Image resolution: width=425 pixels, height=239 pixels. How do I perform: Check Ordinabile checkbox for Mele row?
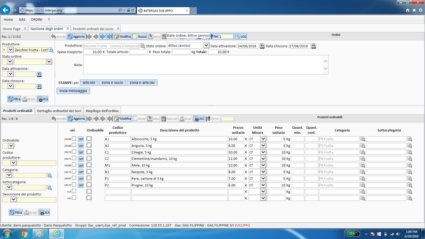pyautogui.click(x=89, y=165)
